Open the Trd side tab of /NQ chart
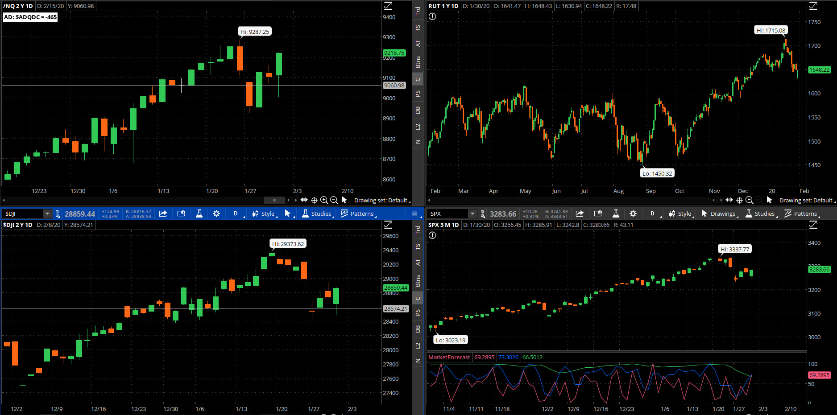837x415 pixels. (418, 11)
